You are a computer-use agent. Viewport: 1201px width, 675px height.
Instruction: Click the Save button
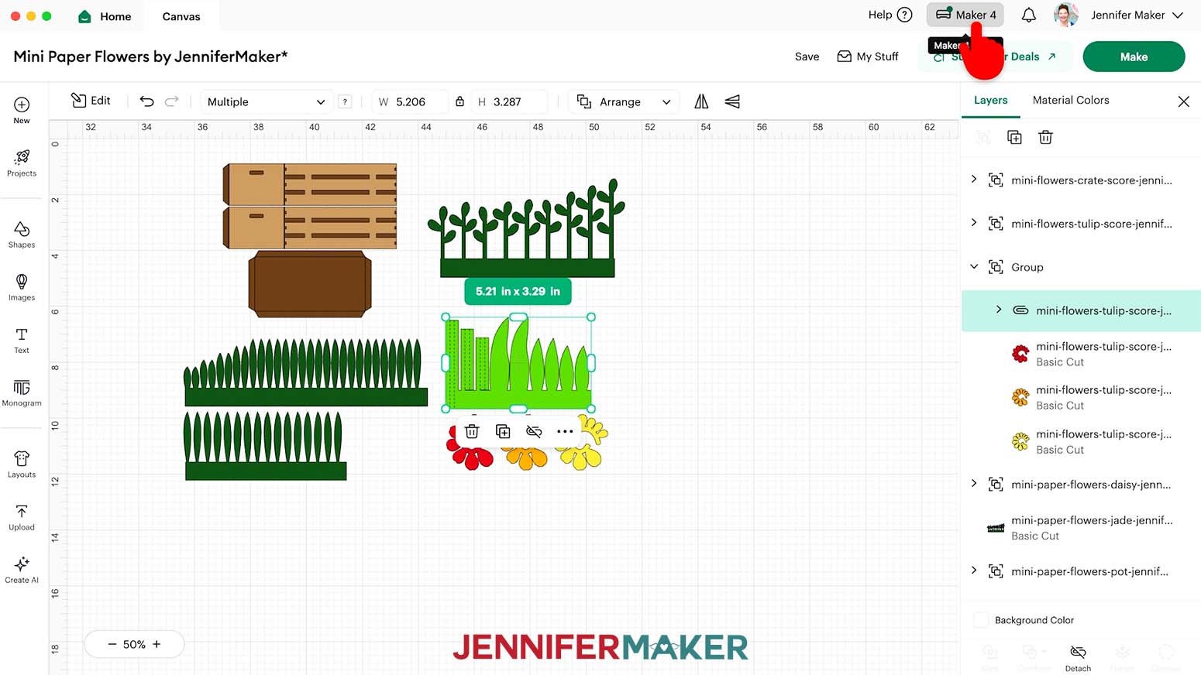tap(807, 57)
